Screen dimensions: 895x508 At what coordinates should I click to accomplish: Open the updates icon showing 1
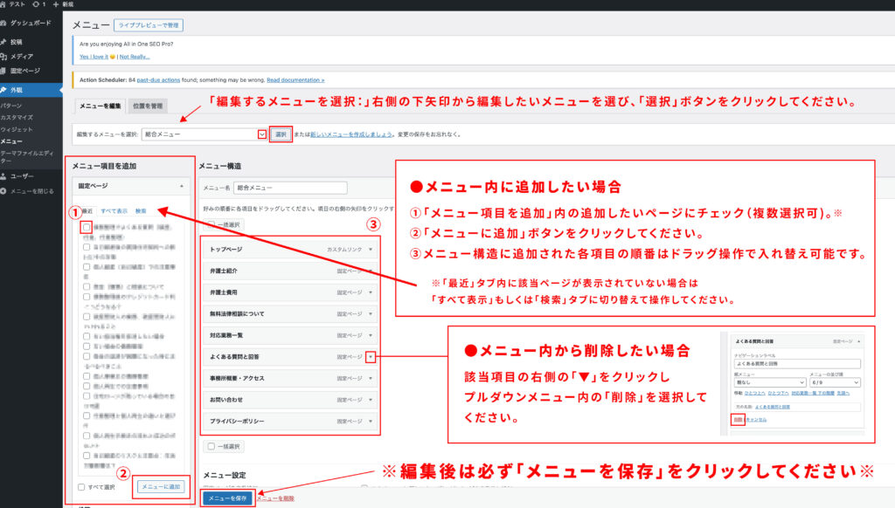(x=36, y=4)
